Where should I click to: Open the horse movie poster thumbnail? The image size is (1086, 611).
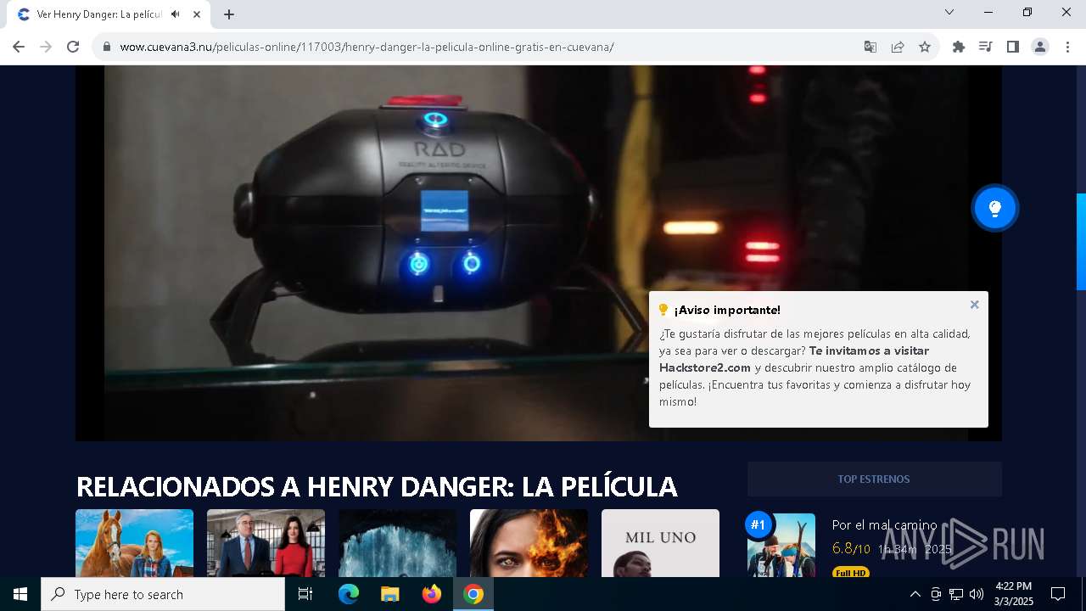(134, 543)
